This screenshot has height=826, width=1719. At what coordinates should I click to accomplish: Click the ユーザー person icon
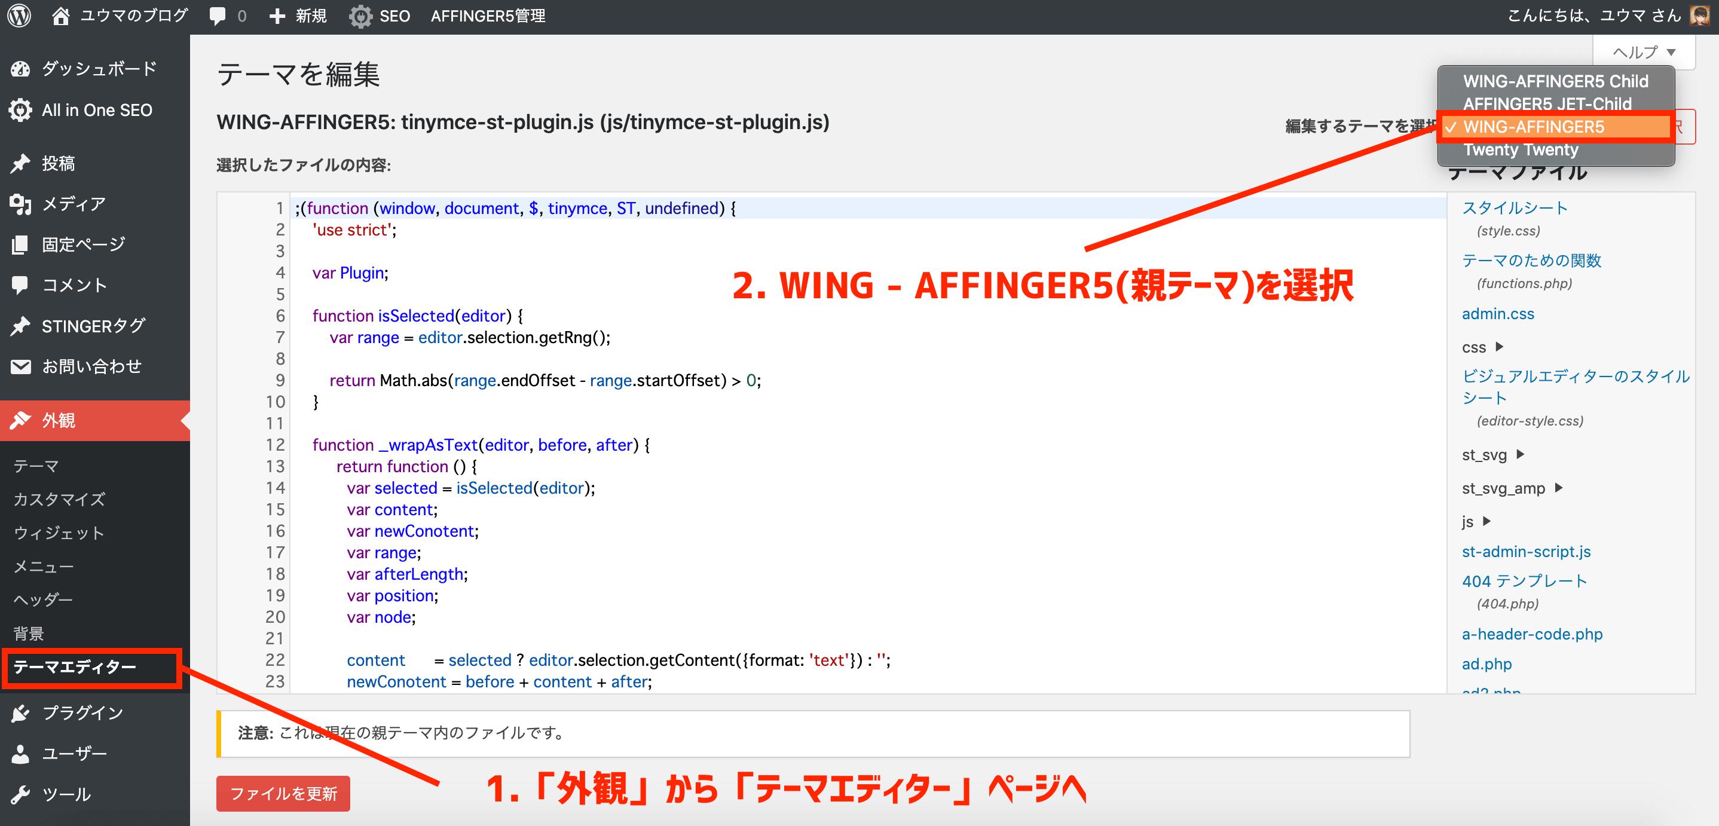[20, 754]
